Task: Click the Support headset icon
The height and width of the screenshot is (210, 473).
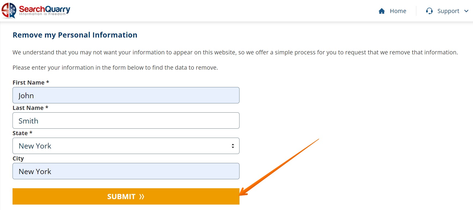Action: click(429, 11)
